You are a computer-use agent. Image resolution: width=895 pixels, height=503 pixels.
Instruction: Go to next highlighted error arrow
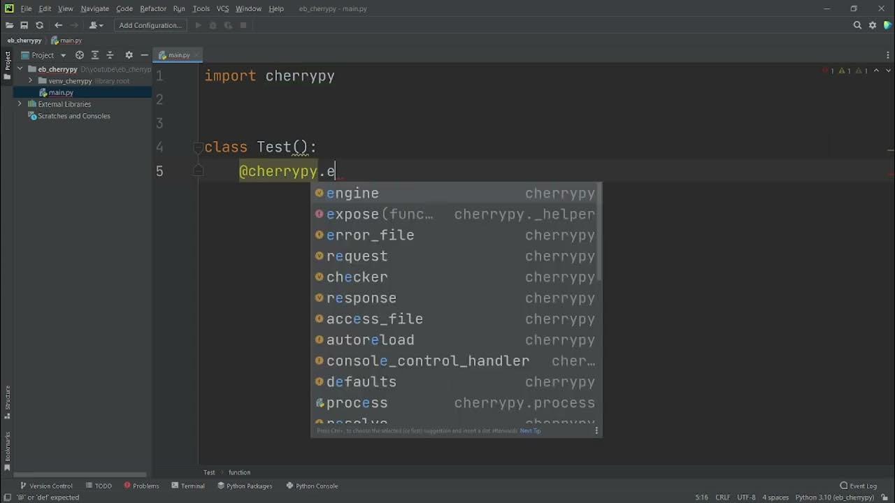[889, 71]
